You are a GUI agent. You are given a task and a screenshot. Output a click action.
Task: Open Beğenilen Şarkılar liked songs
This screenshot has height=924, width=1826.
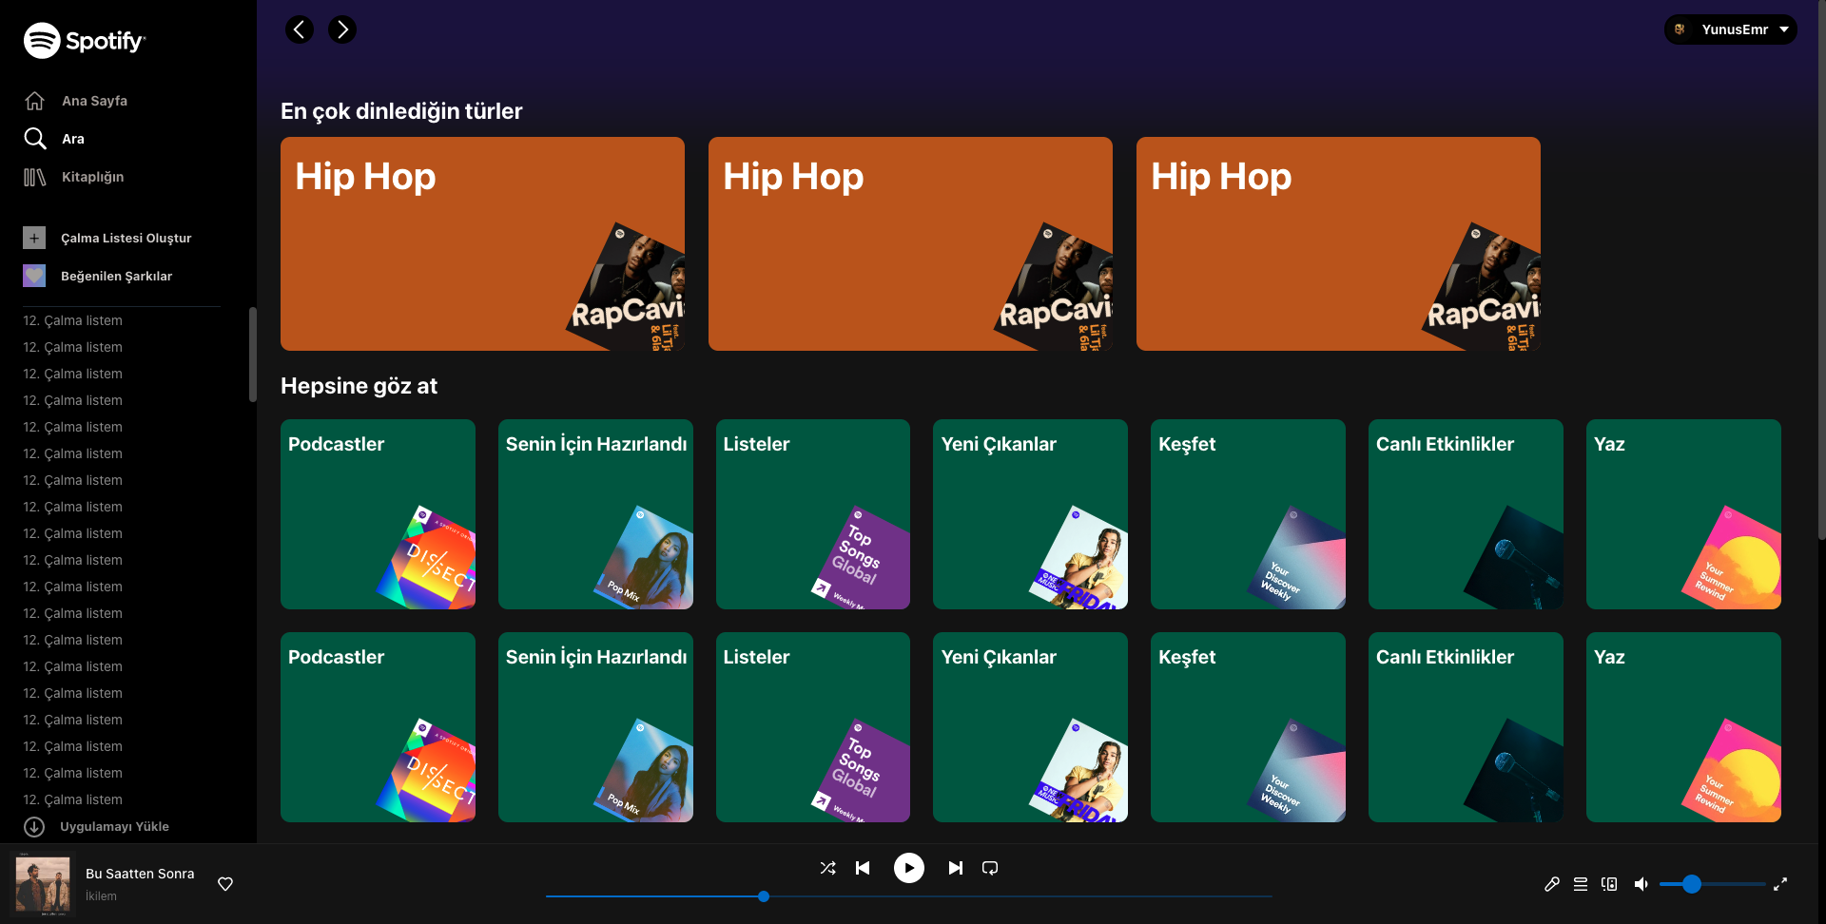pyautogui.click(x=98, y=276)
